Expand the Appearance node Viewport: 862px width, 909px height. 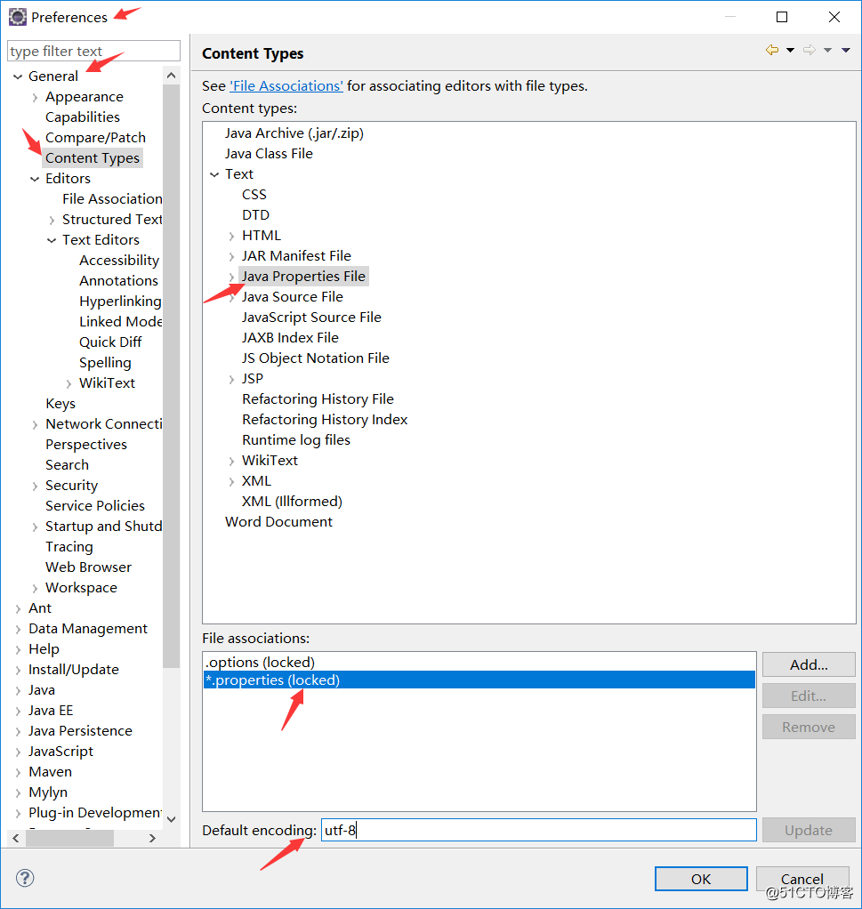[x=35, y=98]
